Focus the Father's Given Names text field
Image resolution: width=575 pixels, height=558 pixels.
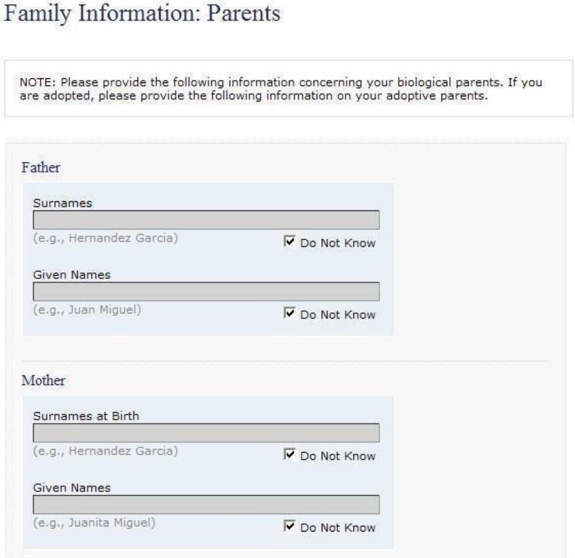(206, 292)
